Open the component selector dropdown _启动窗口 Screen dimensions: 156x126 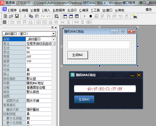click(54, 34)
